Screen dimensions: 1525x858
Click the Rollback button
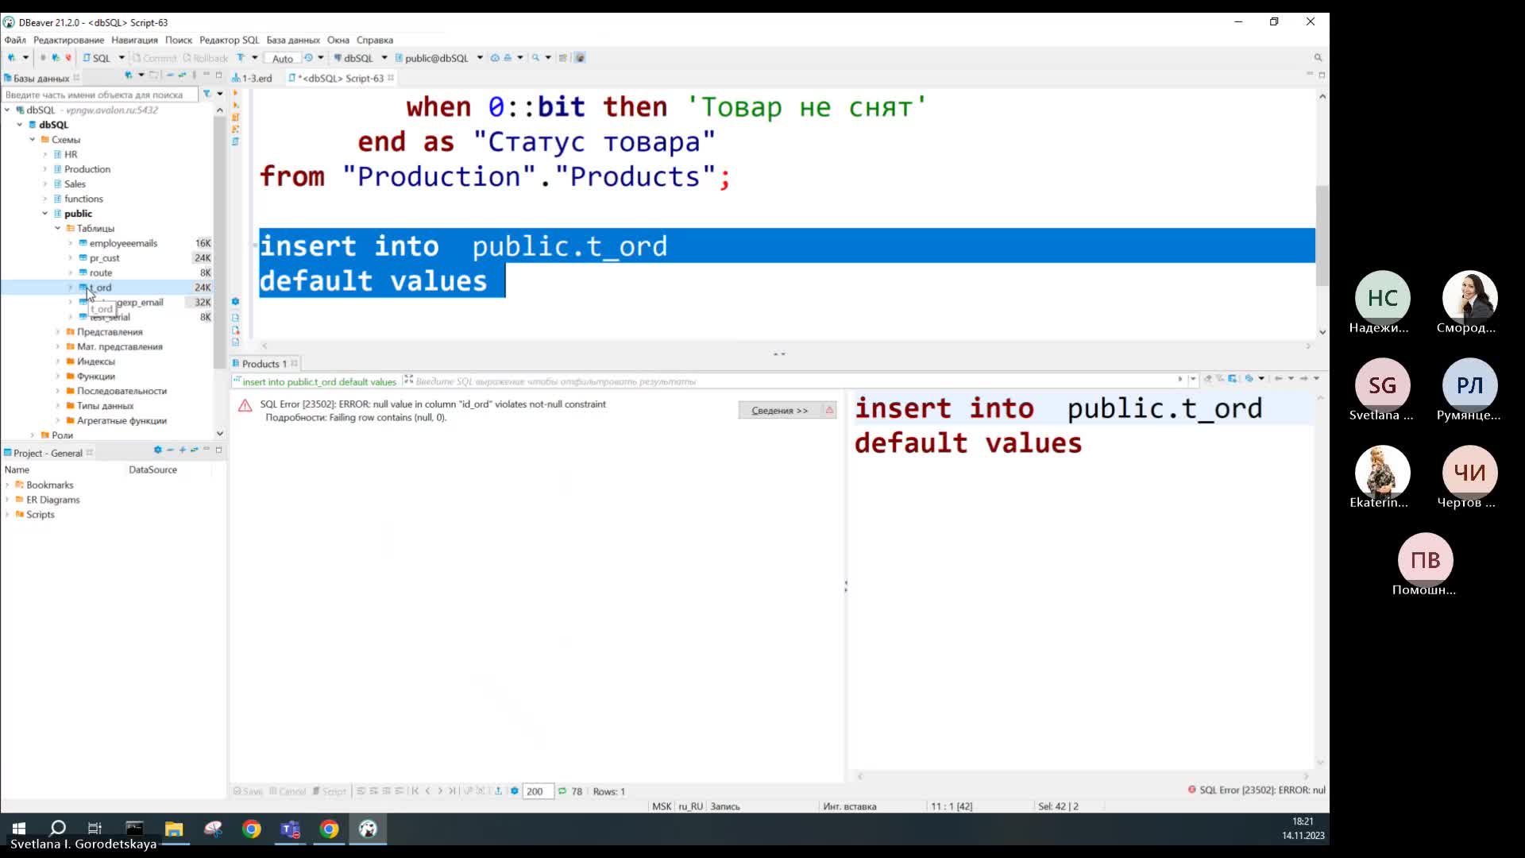click(x=205, y=58)
